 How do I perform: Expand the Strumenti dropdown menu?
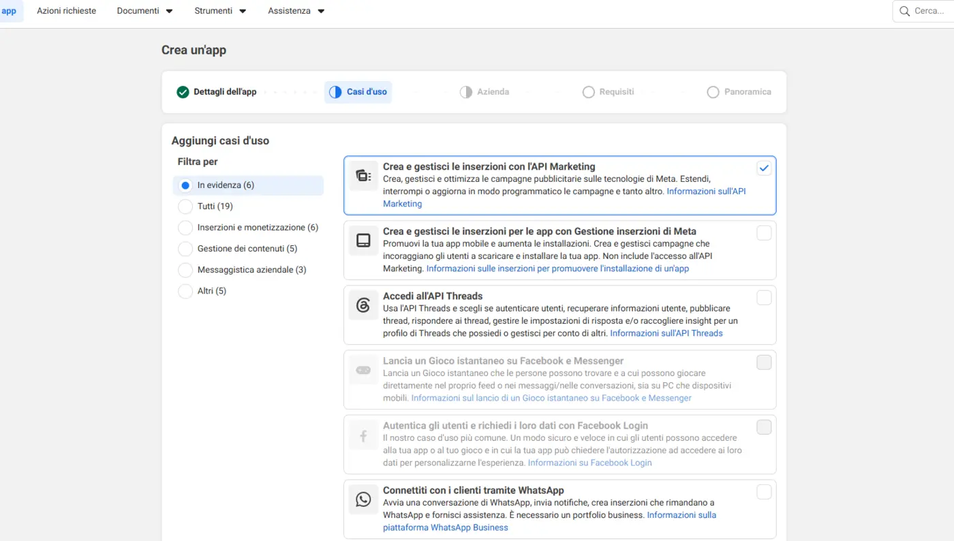click(221, 11)
